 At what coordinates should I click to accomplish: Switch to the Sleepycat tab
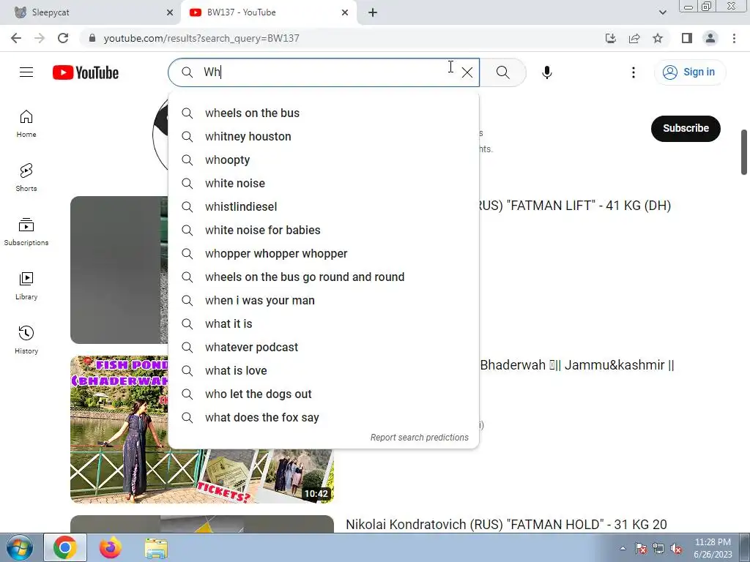click(x=91, y=12)
